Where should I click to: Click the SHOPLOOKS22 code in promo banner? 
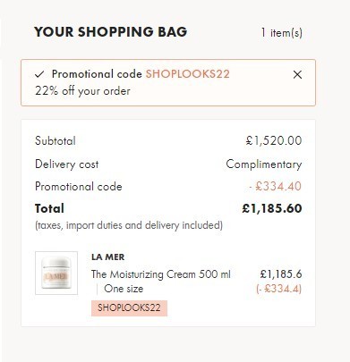pyautogui.click(x=188, y=74)
